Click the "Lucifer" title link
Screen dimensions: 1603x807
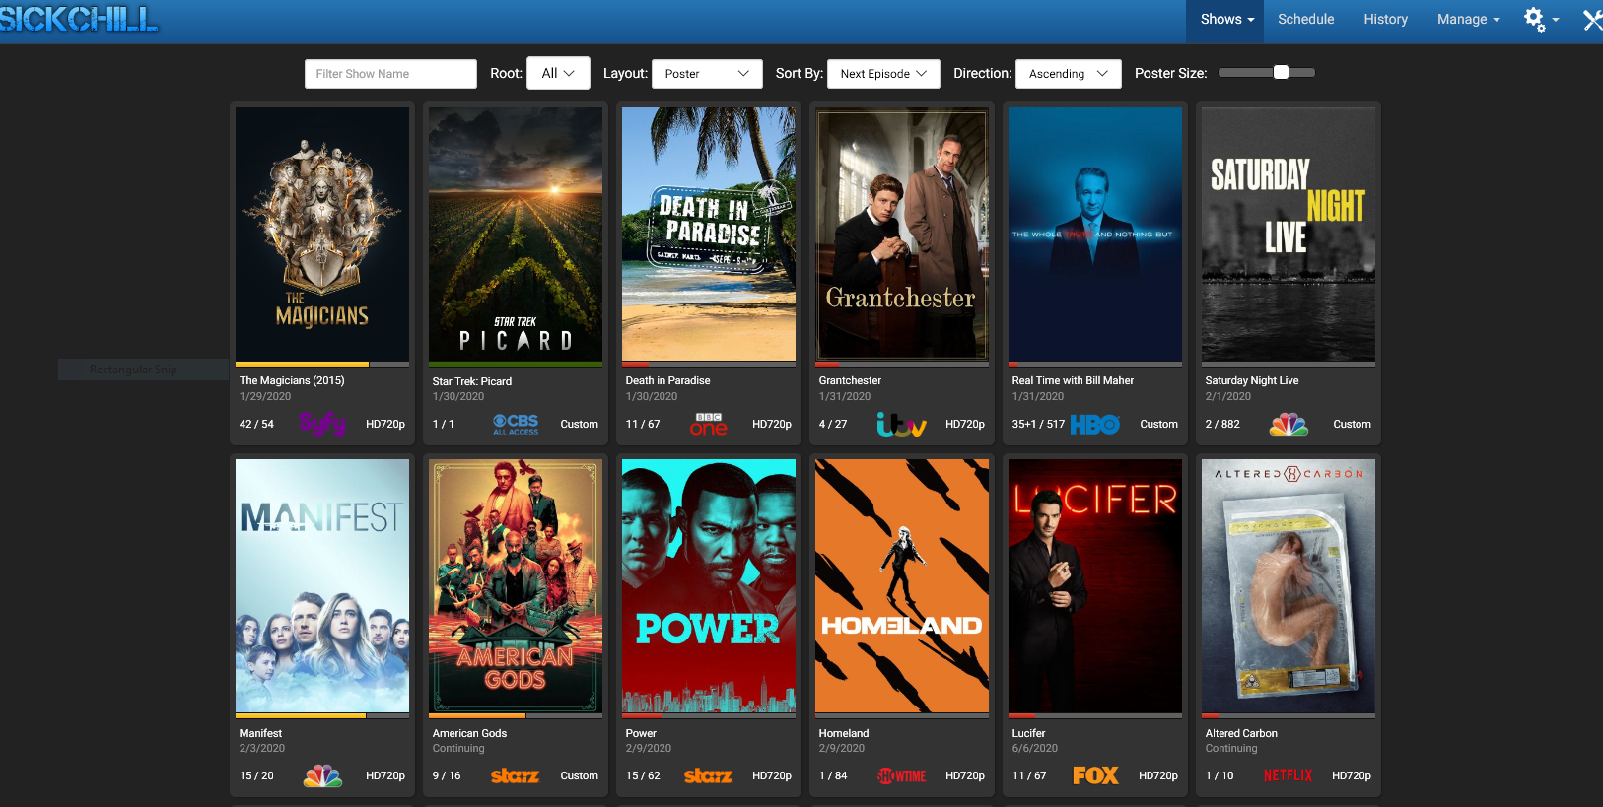[x=1028, y=733]
